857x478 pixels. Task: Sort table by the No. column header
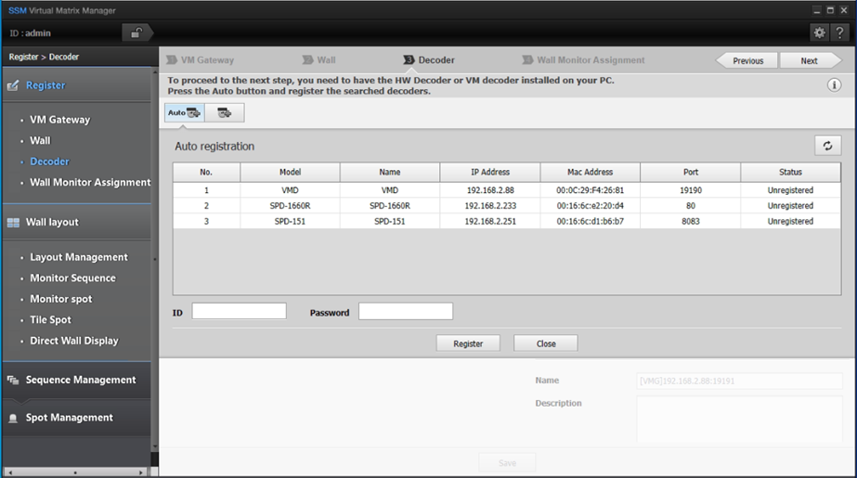click(x=206, y=172)
